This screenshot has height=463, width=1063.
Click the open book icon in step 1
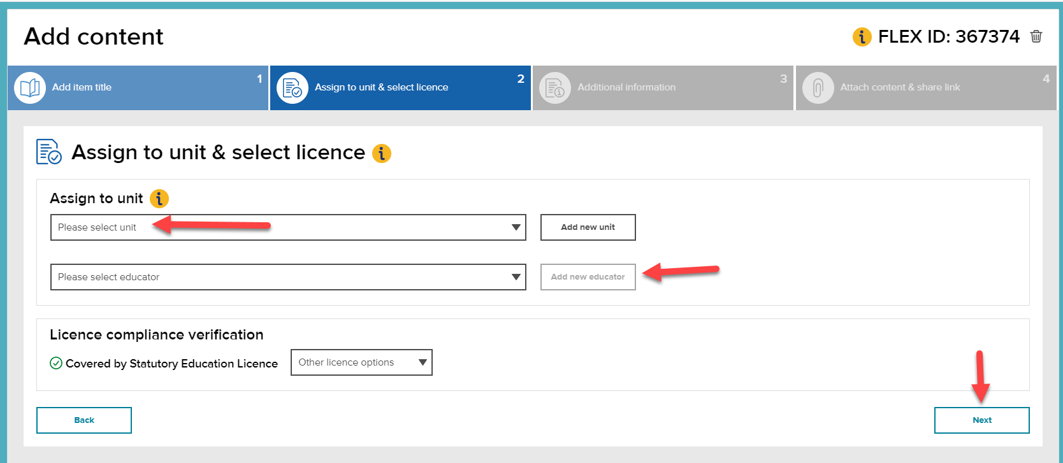(30, 88)
